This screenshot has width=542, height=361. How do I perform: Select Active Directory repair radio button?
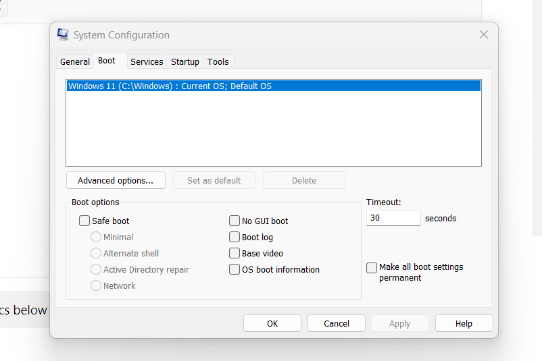coord(96,269)
